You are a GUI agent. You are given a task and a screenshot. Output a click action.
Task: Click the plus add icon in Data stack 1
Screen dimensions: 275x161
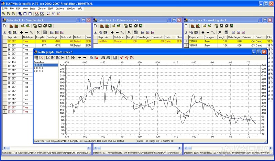(21, 32)
